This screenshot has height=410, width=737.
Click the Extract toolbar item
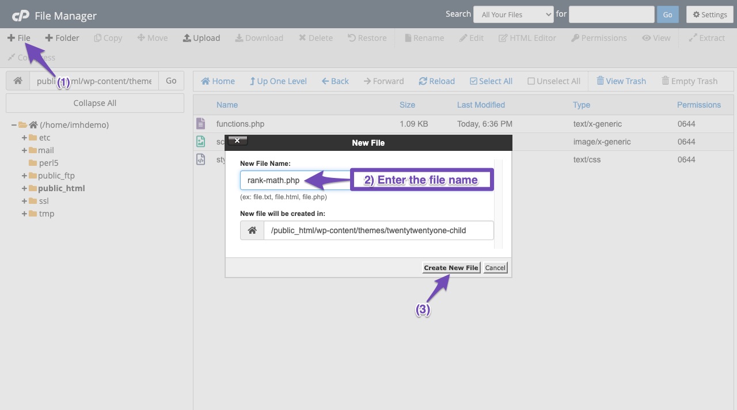[x=707, y=38]
